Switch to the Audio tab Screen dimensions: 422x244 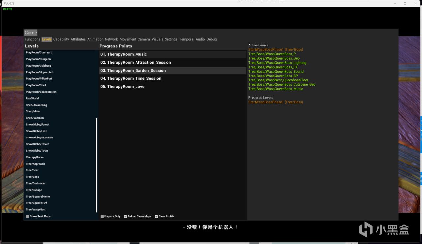coord(200,39)
